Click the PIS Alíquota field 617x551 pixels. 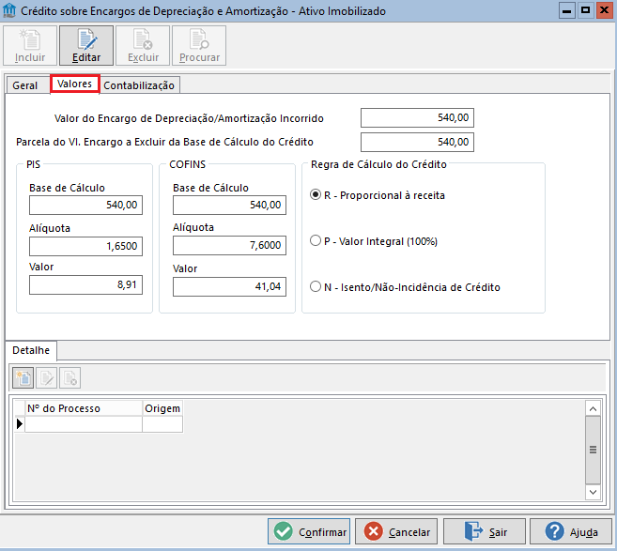pyautogui.click(x=85, y=246)
